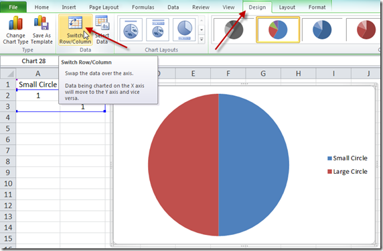Screen dimensions: 383x251
Task: Select the grayscale pie chart style
Action: click(x=233, y=30)
